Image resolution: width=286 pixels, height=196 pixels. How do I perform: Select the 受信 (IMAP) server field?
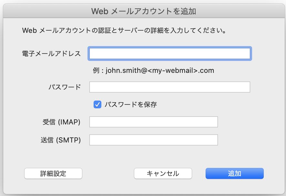153,122
